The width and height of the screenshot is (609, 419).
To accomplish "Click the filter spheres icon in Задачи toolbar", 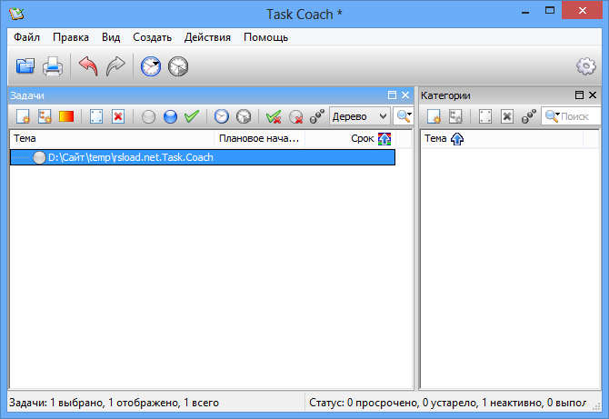I will point(317,116).
